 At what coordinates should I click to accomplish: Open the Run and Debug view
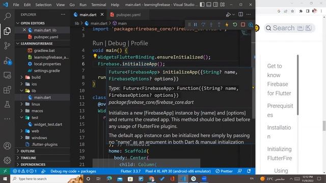[7, 60]
